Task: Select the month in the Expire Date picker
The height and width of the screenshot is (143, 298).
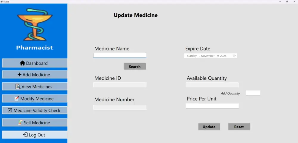Action: pos(208,56)
